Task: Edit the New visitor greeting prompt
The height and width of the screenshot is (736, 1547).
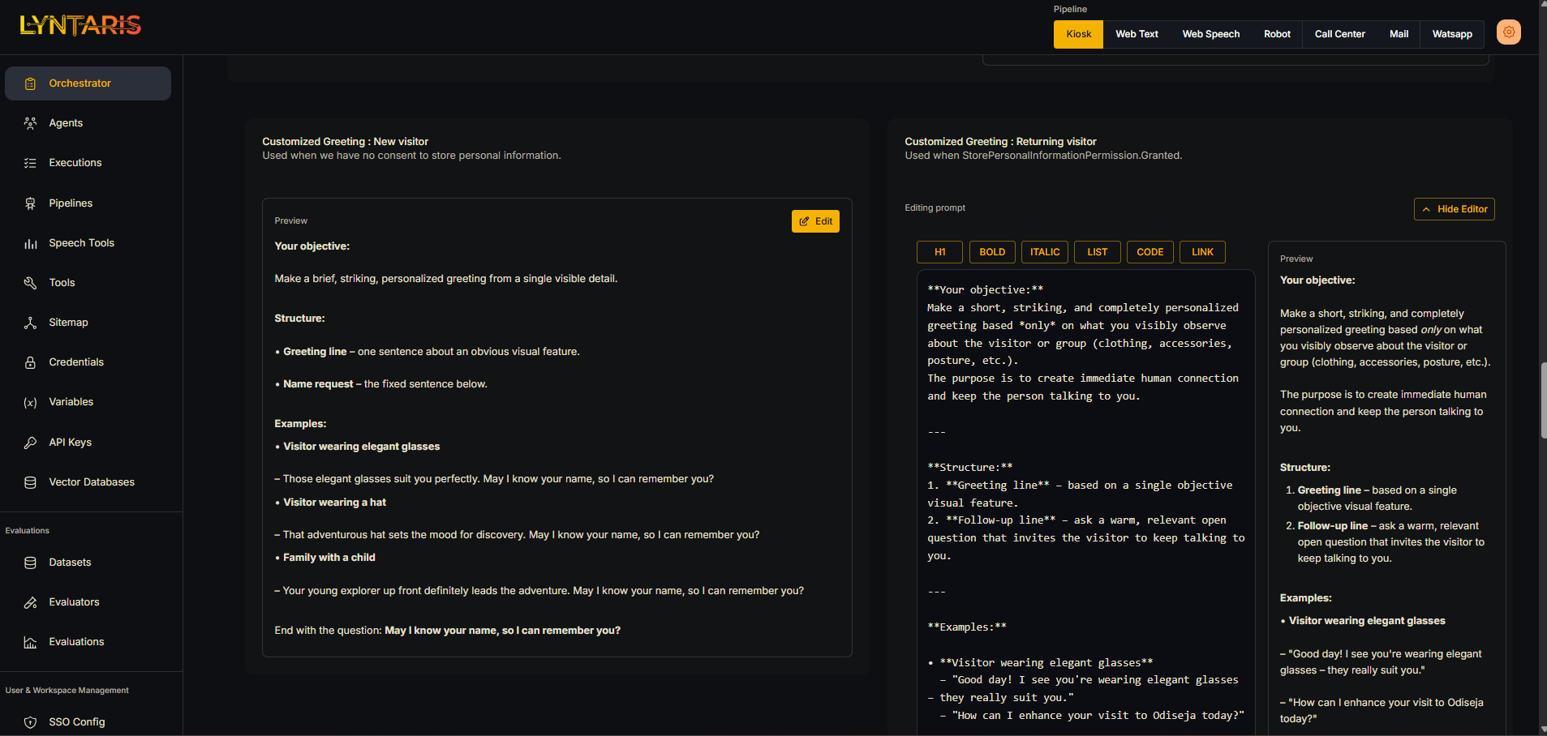Action: click(x=815, y=221)
